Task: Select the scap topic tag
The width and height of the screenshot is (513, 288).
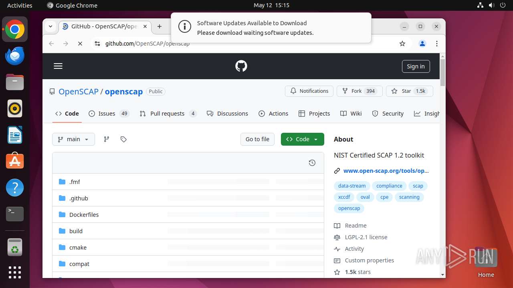Action: click(x=418, y=186)
